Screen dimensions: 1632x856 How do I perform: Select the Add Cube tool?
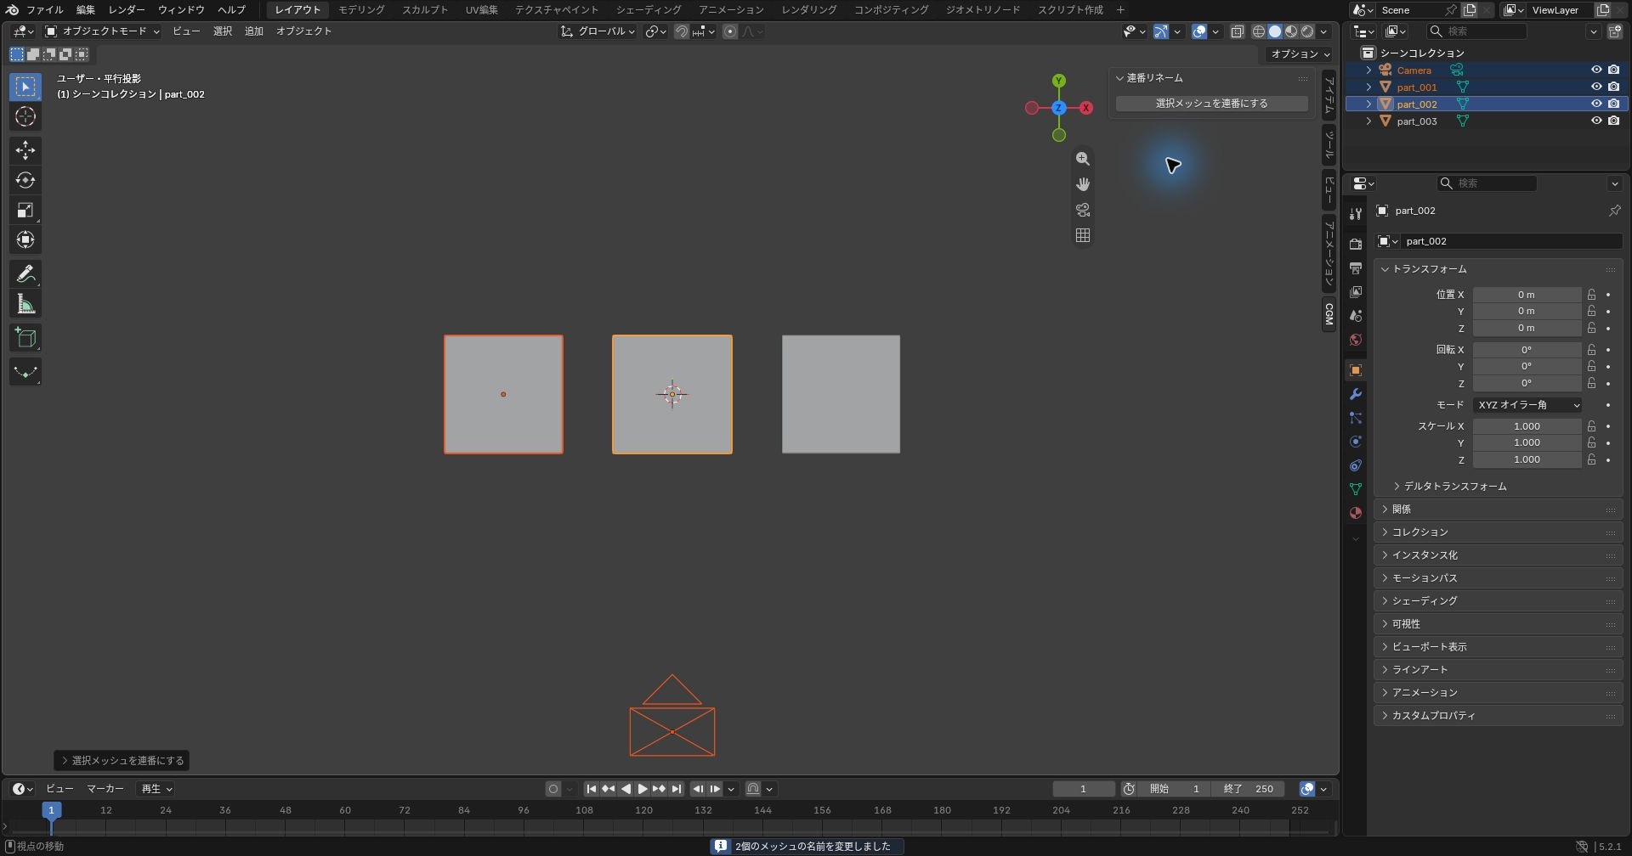point(25,338)
